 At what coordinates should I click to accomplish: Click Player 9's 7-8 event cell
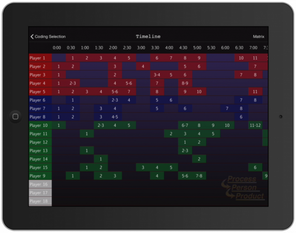199,176
